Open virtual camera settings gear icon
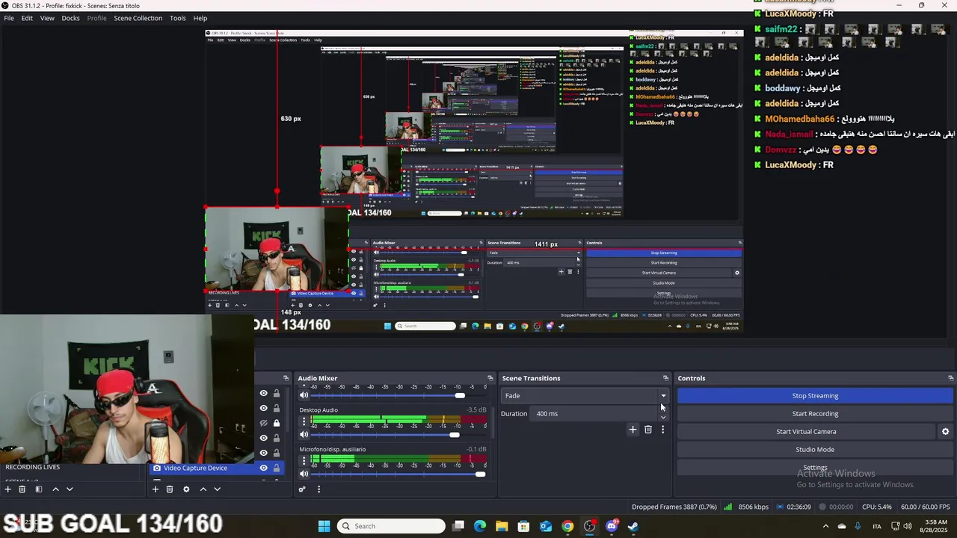 945,431
